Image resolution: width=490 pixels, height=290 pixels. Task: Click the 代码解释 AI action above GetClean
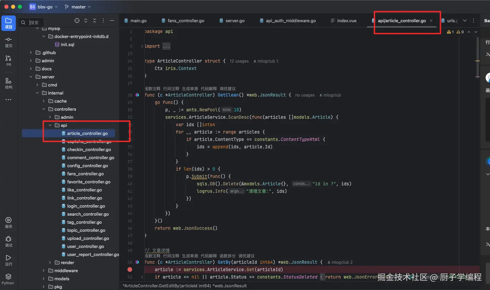coord(209,89)
